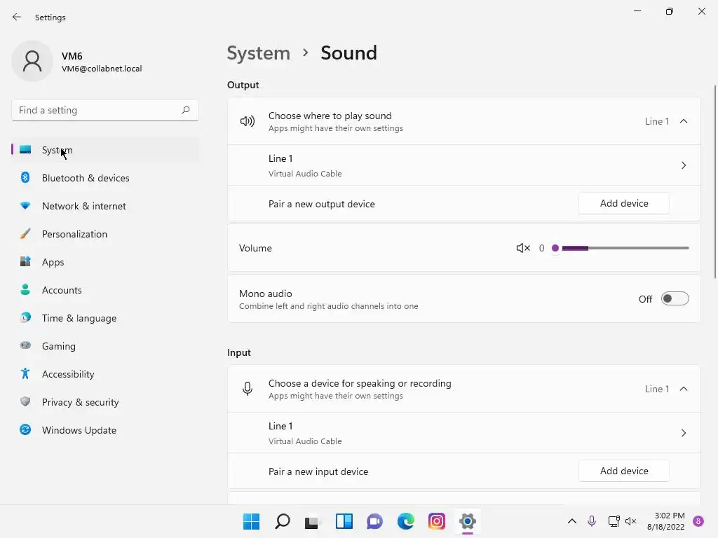718x538 pixels.
Task: Click Add device for output pairing
Action: click(x=624, y=203)
